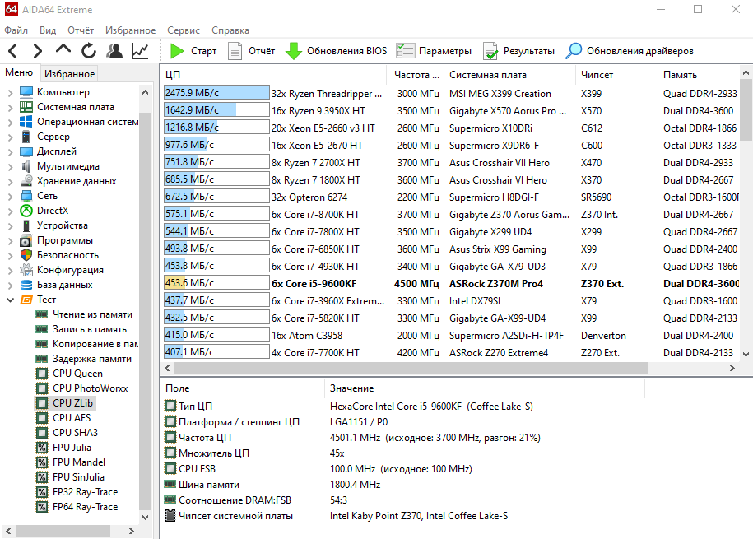The image size is (753, 539).
Task: Start the benchmark with Старт
Action: coord(193,51)
